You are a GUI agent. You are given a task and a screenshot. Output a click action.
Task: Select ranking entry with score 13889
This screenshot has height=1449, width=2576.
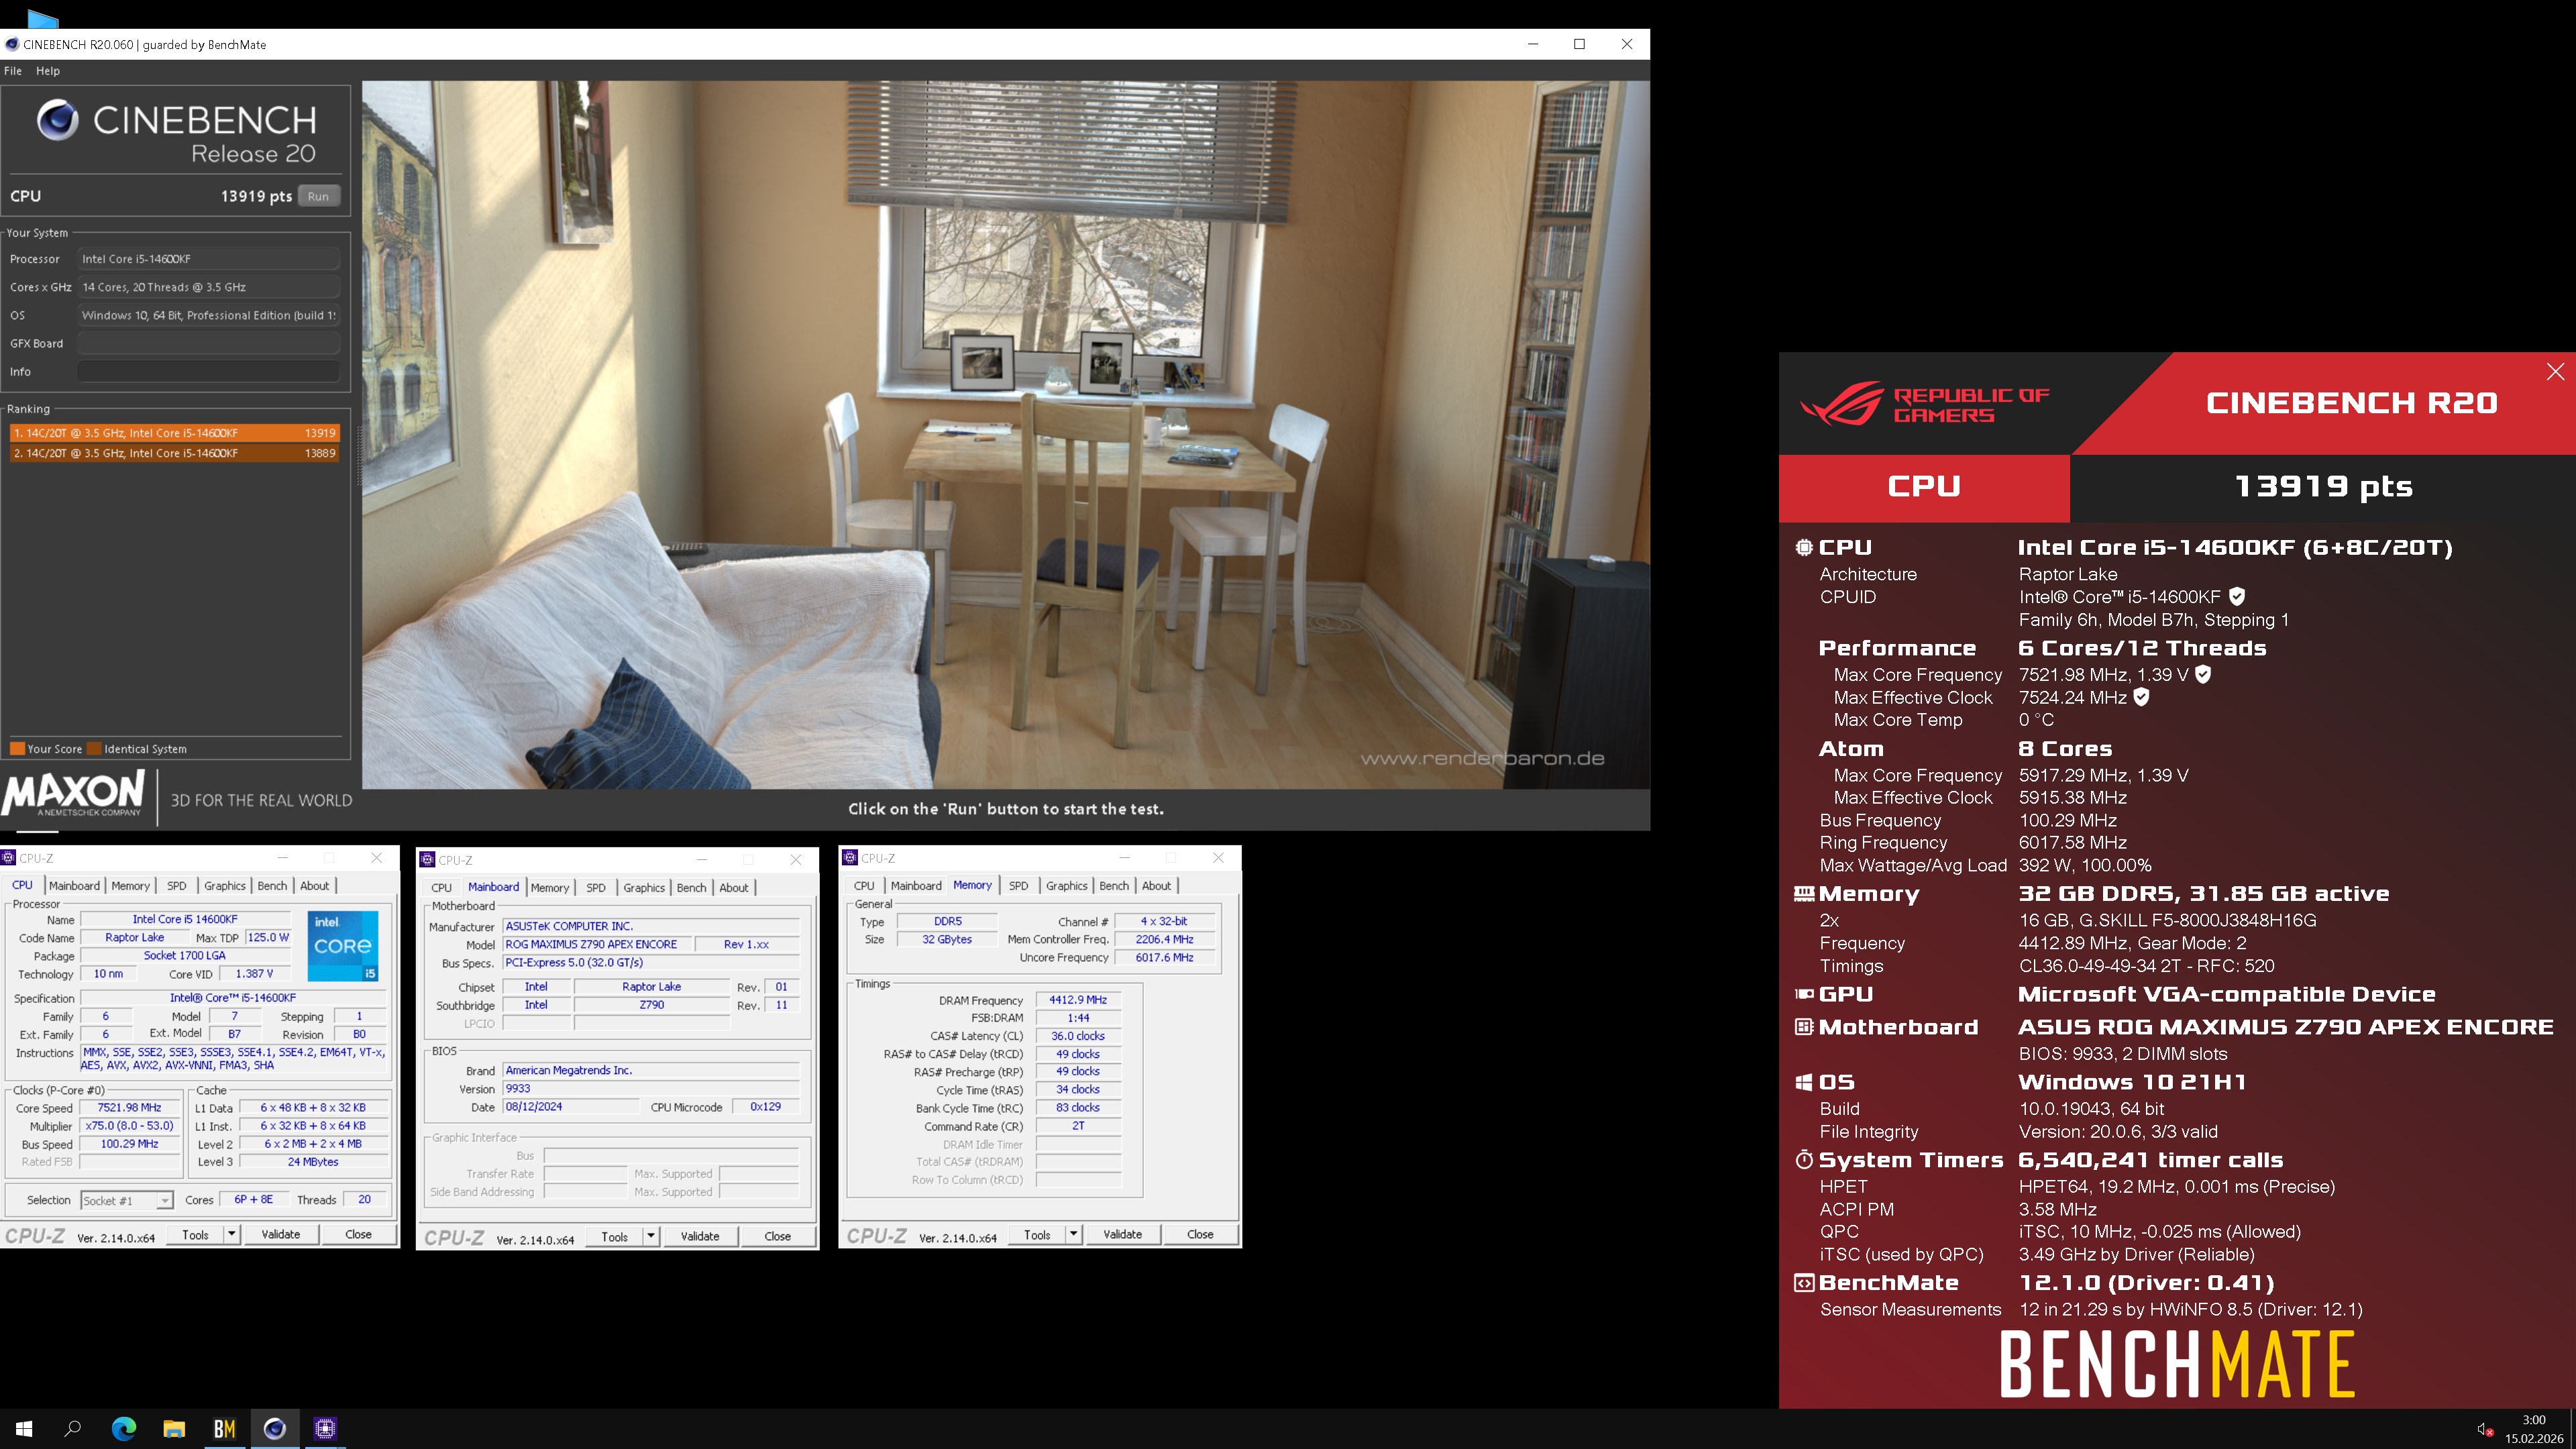pyautogui.click(x=174, y=453)
